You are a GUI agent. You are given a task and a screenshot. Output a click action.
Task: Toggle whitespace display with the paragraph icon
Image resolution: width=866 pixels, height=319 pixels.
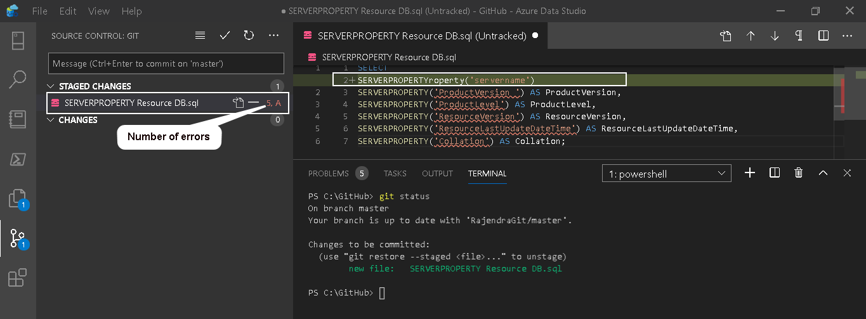(799, 36)
